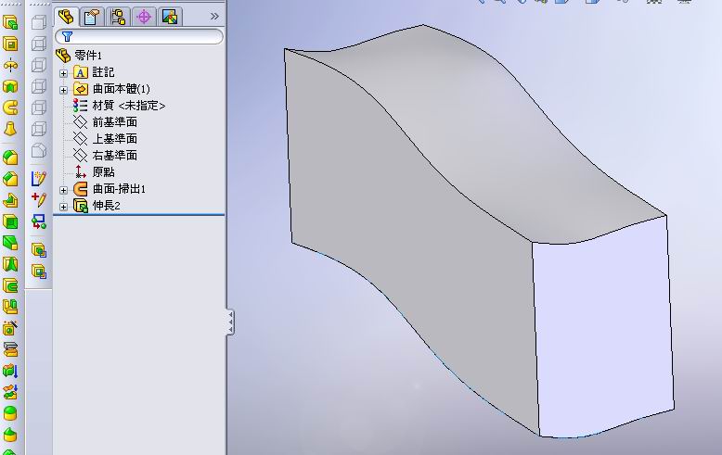Image resolution: width=722 pixels, height=455 pixels.
Task: Click the orange wavy surface icon with blue arrow
Action: pos(10,392)
